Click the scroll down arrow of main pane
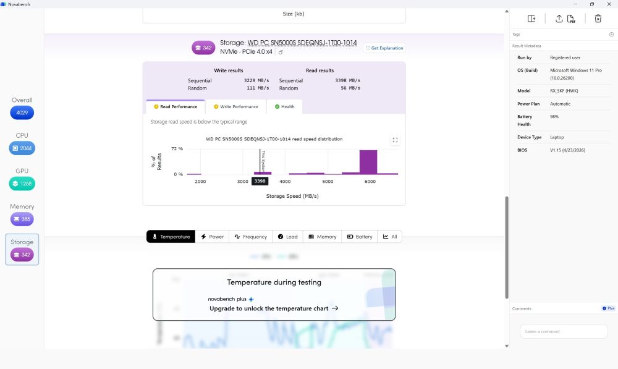 click(x=507, y=346)
